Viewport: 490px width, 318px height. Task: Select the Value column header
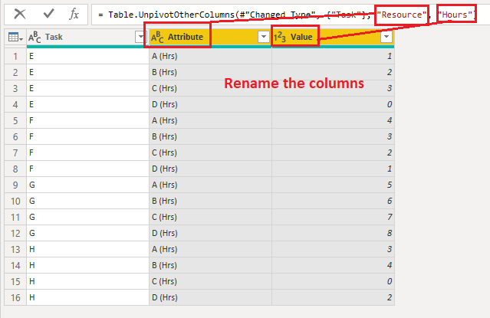click(x=333, y=38)
